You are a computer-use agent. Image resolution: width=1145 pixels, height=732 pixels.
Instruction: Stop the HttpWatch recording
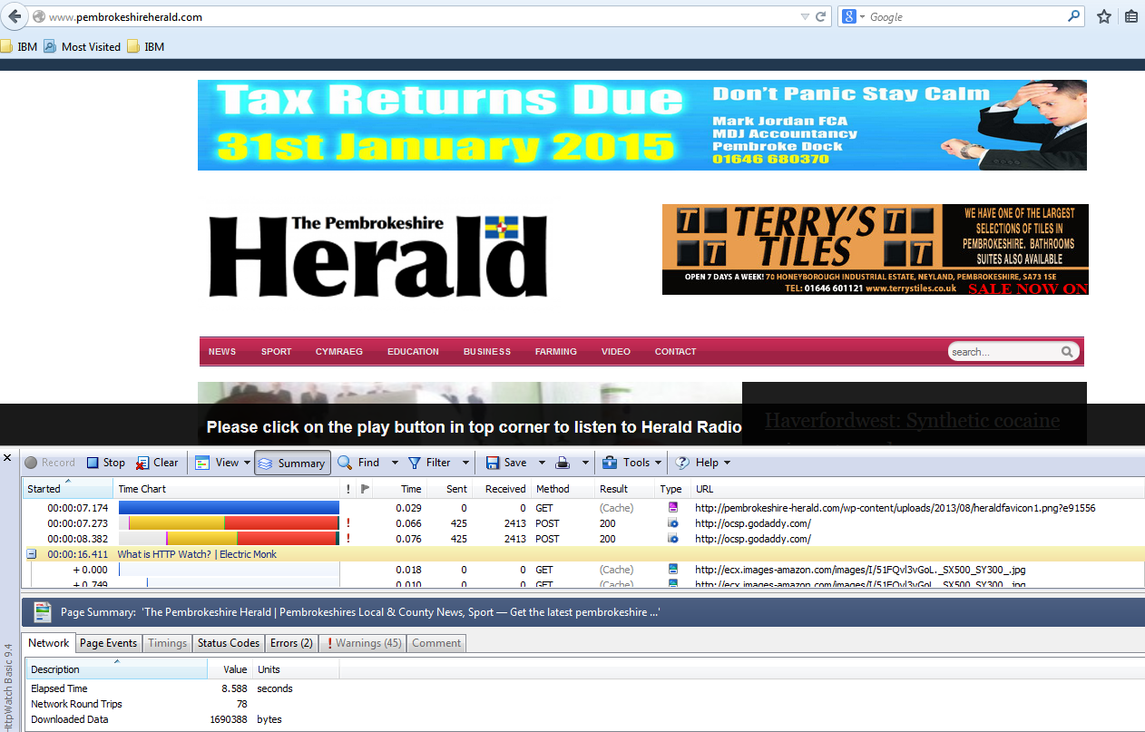pos(106,463)
